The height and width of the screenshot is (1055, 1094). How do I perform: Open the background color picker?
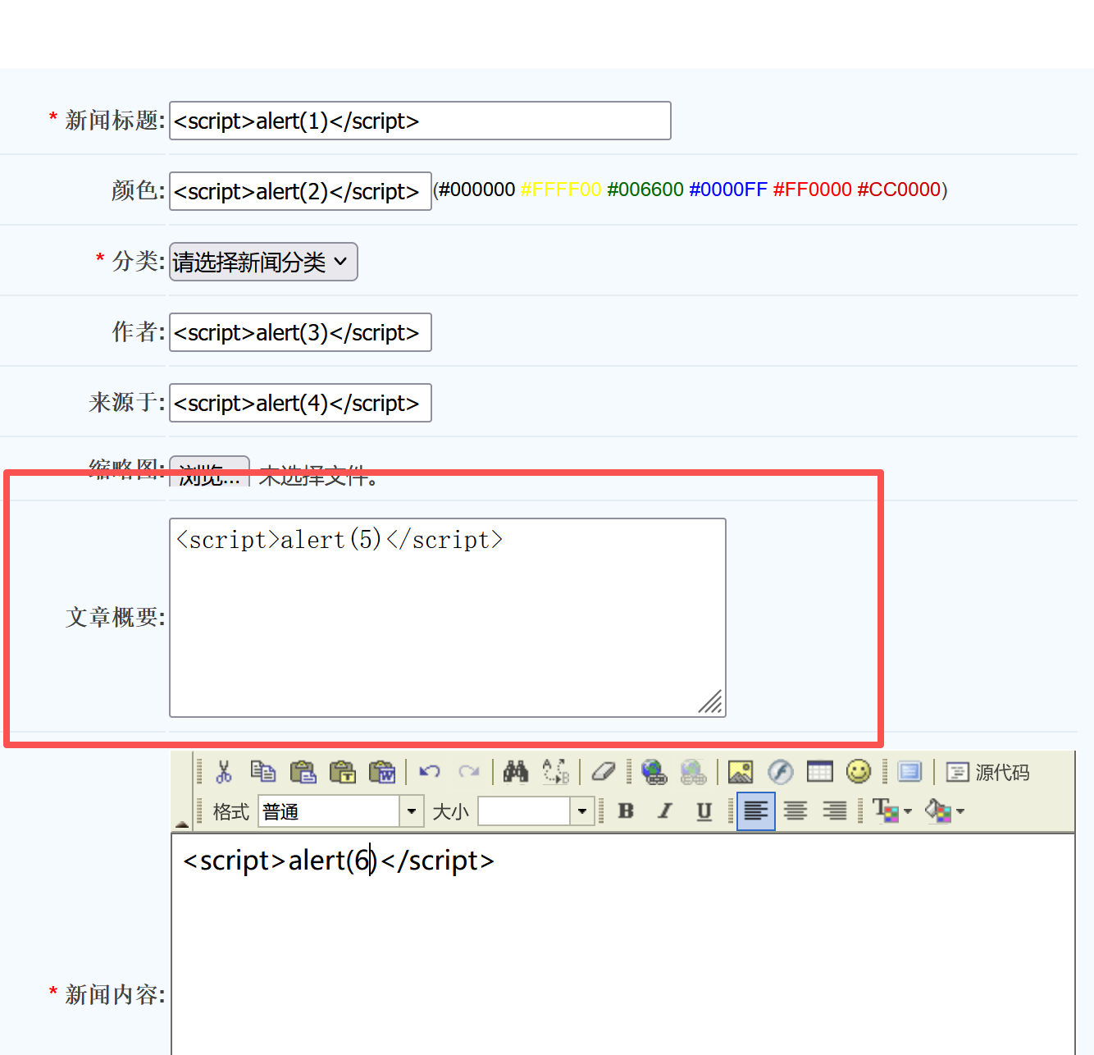(x=945, y=811)
